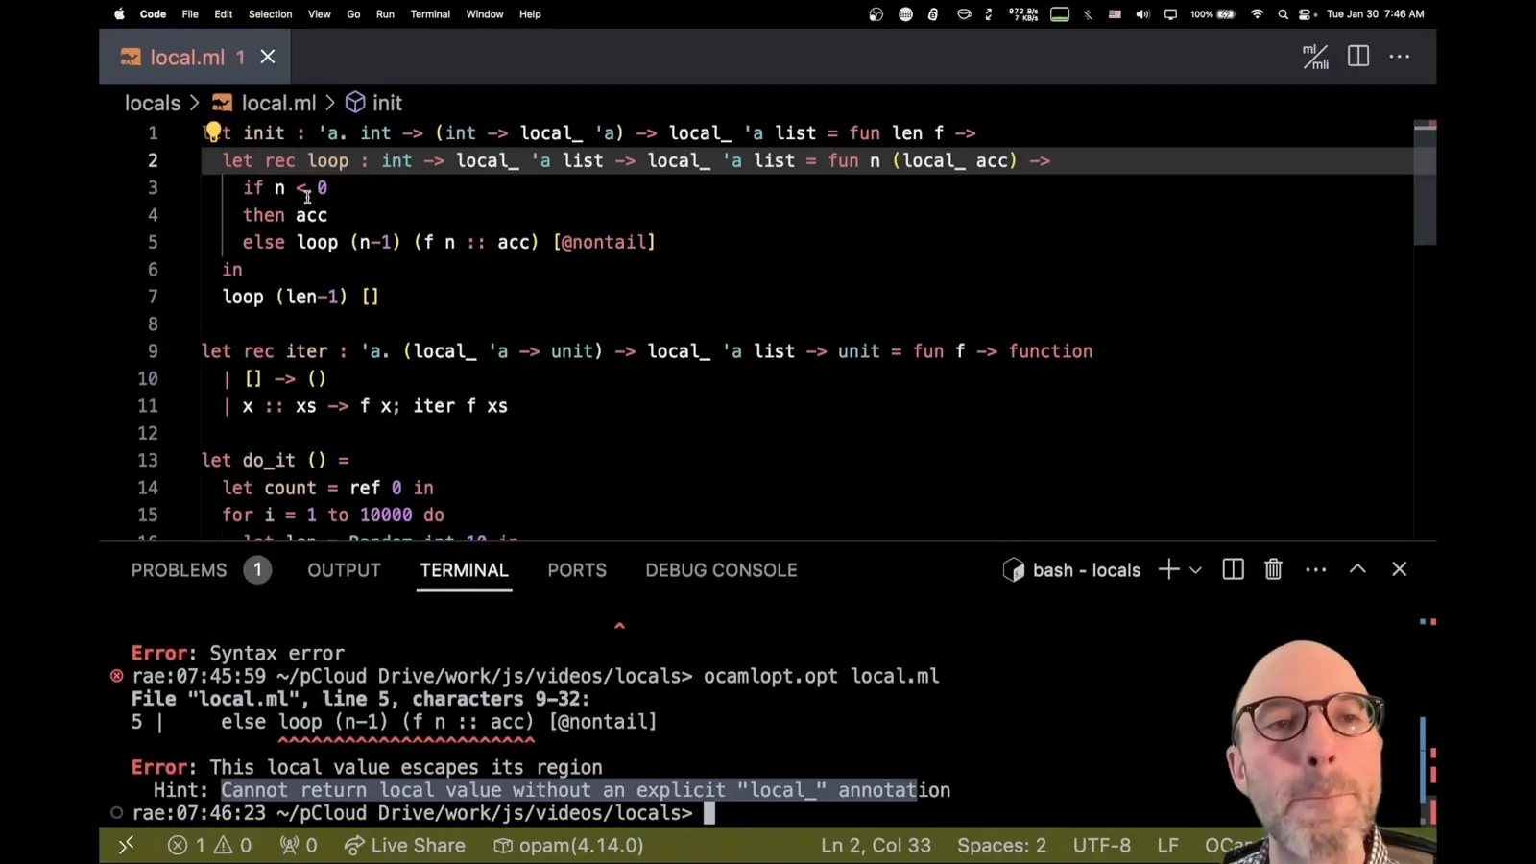Change file encoding UTF-8
The height and width of the screenshot is (864, 1536).
coord(1101,846)
